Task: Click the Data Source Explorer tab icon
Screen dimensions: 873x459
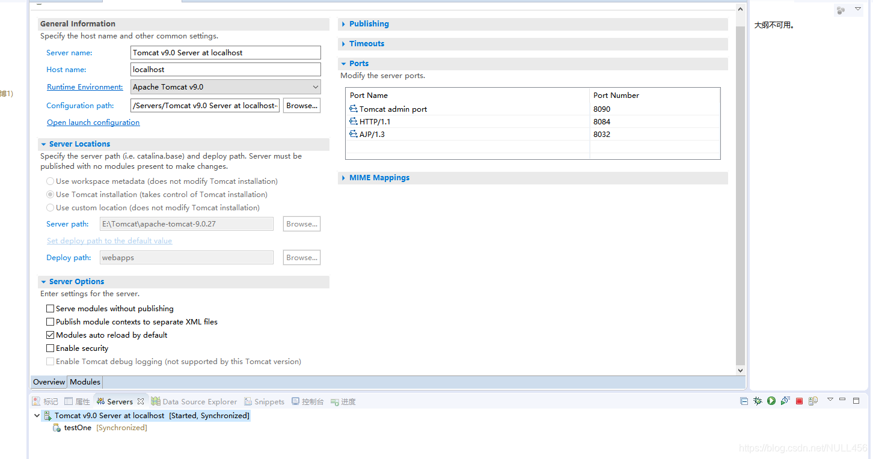Action: pos(156,401)
